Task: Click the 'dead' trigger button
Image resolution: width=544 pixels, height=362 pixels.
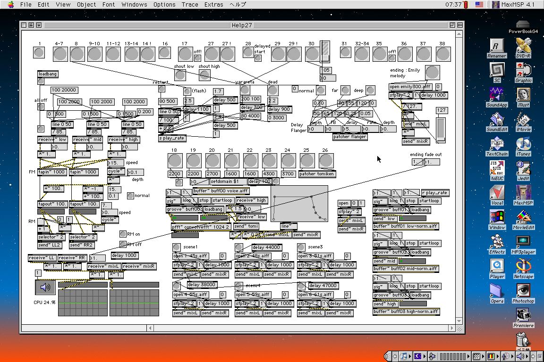Action: pyautogui.click(x=272, y=90)
